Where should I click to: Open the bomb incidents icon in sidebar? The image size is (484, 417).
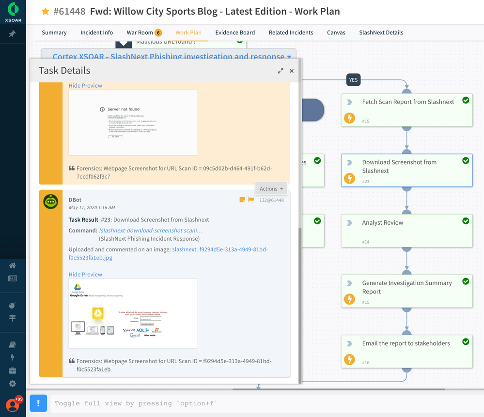[x=12, y=305]
